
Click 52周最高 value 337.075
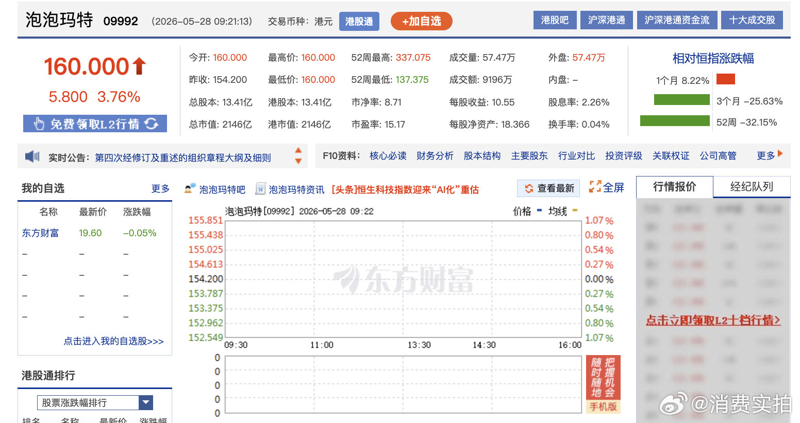tap(413, 58)
